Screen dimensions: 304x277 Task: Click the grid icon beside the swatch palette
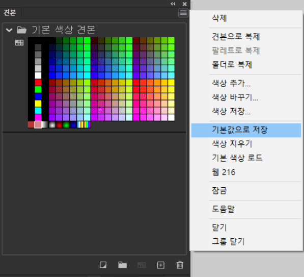(19, 42)
